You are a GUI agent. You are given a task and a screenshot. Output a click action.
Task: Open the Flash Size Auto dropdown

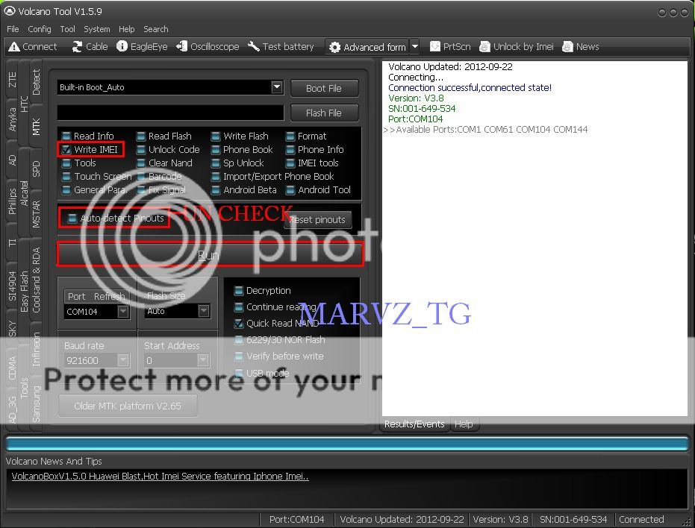[x=204, y=311]
